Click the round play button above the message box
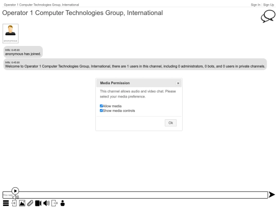This screenshot has width=278, height=209. [x=15, y=191]
